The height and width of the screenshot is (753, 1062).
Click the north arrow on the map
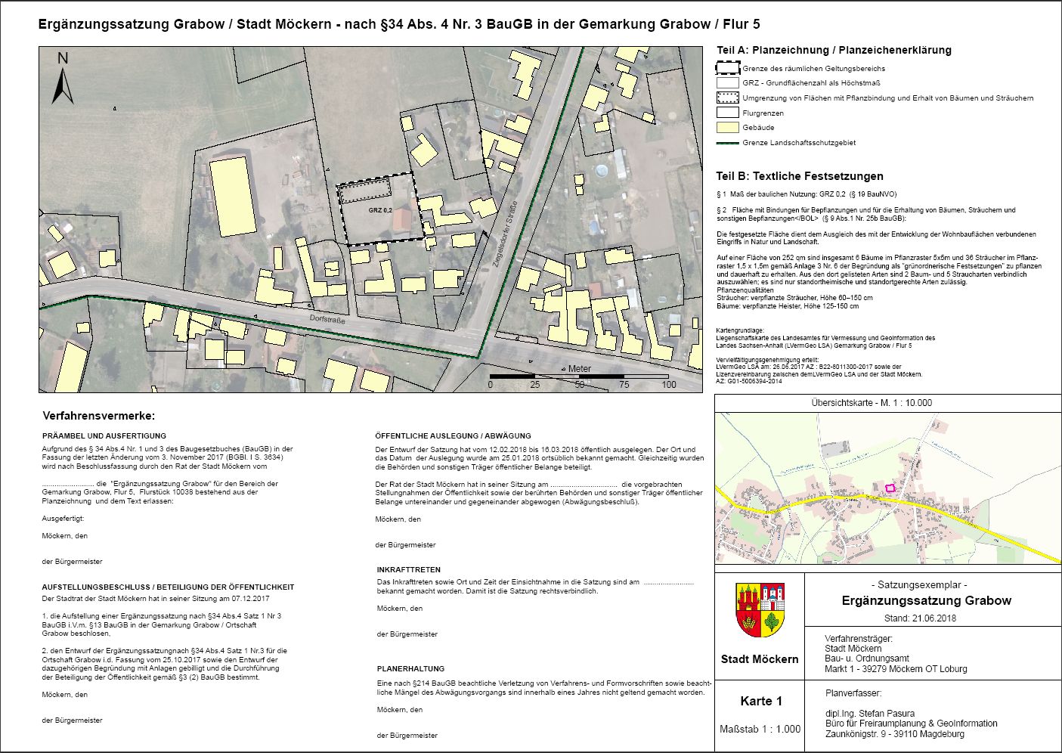click(63, 79)
